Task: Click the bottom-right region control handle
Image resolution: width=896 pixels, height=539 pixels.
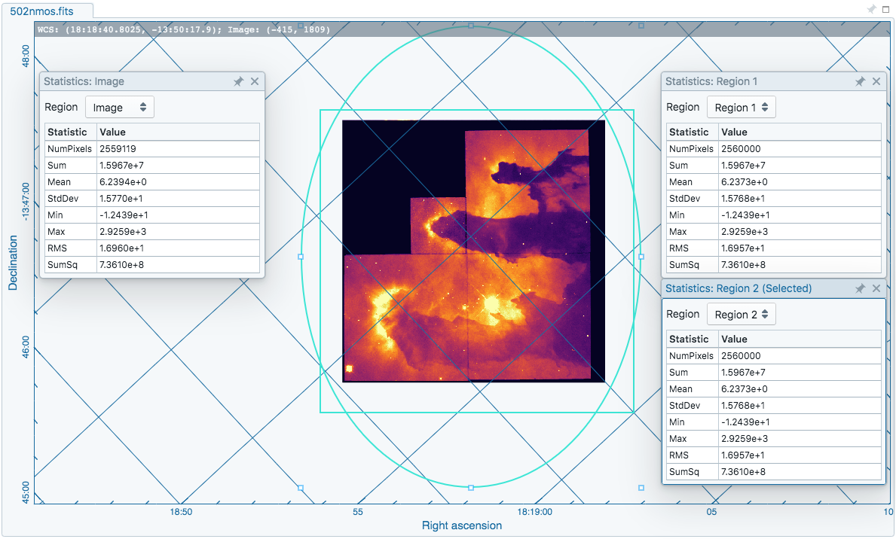Action: pos(641,488)
